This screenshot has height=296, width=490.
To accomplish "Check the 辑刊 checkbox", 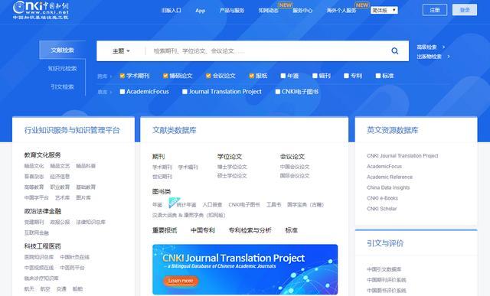I will [315, 76].
